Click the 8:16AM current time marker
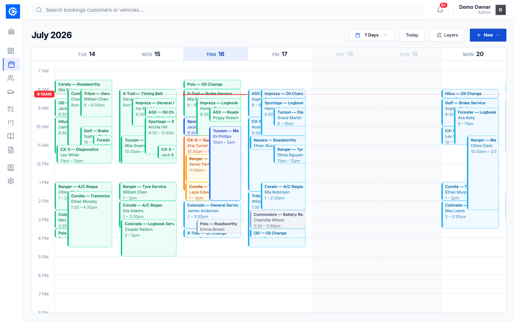The image size is (515, 322). (x=44, y=94)
